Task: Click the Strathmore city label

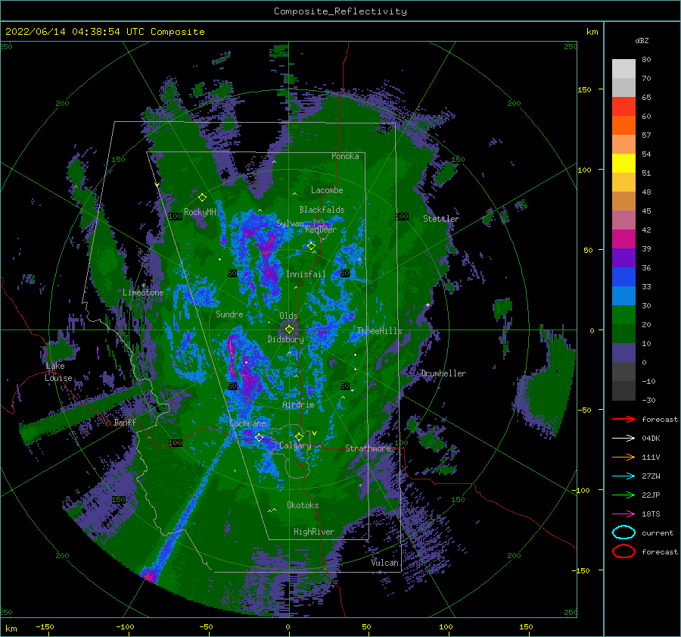Action: click(368, 448)
